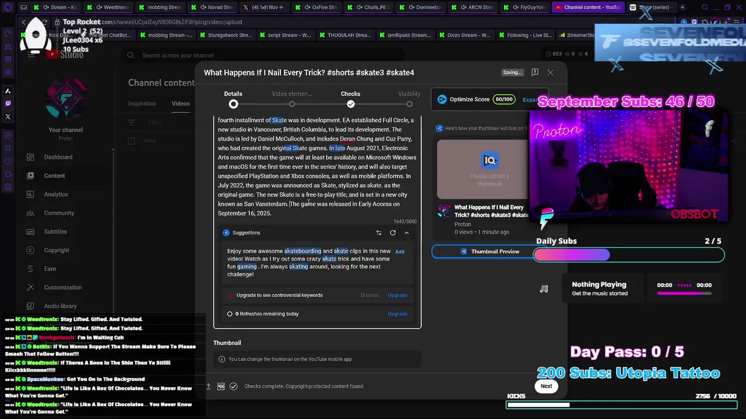Close the video details dialog
The image size is (746, 419).
point(550,73)
